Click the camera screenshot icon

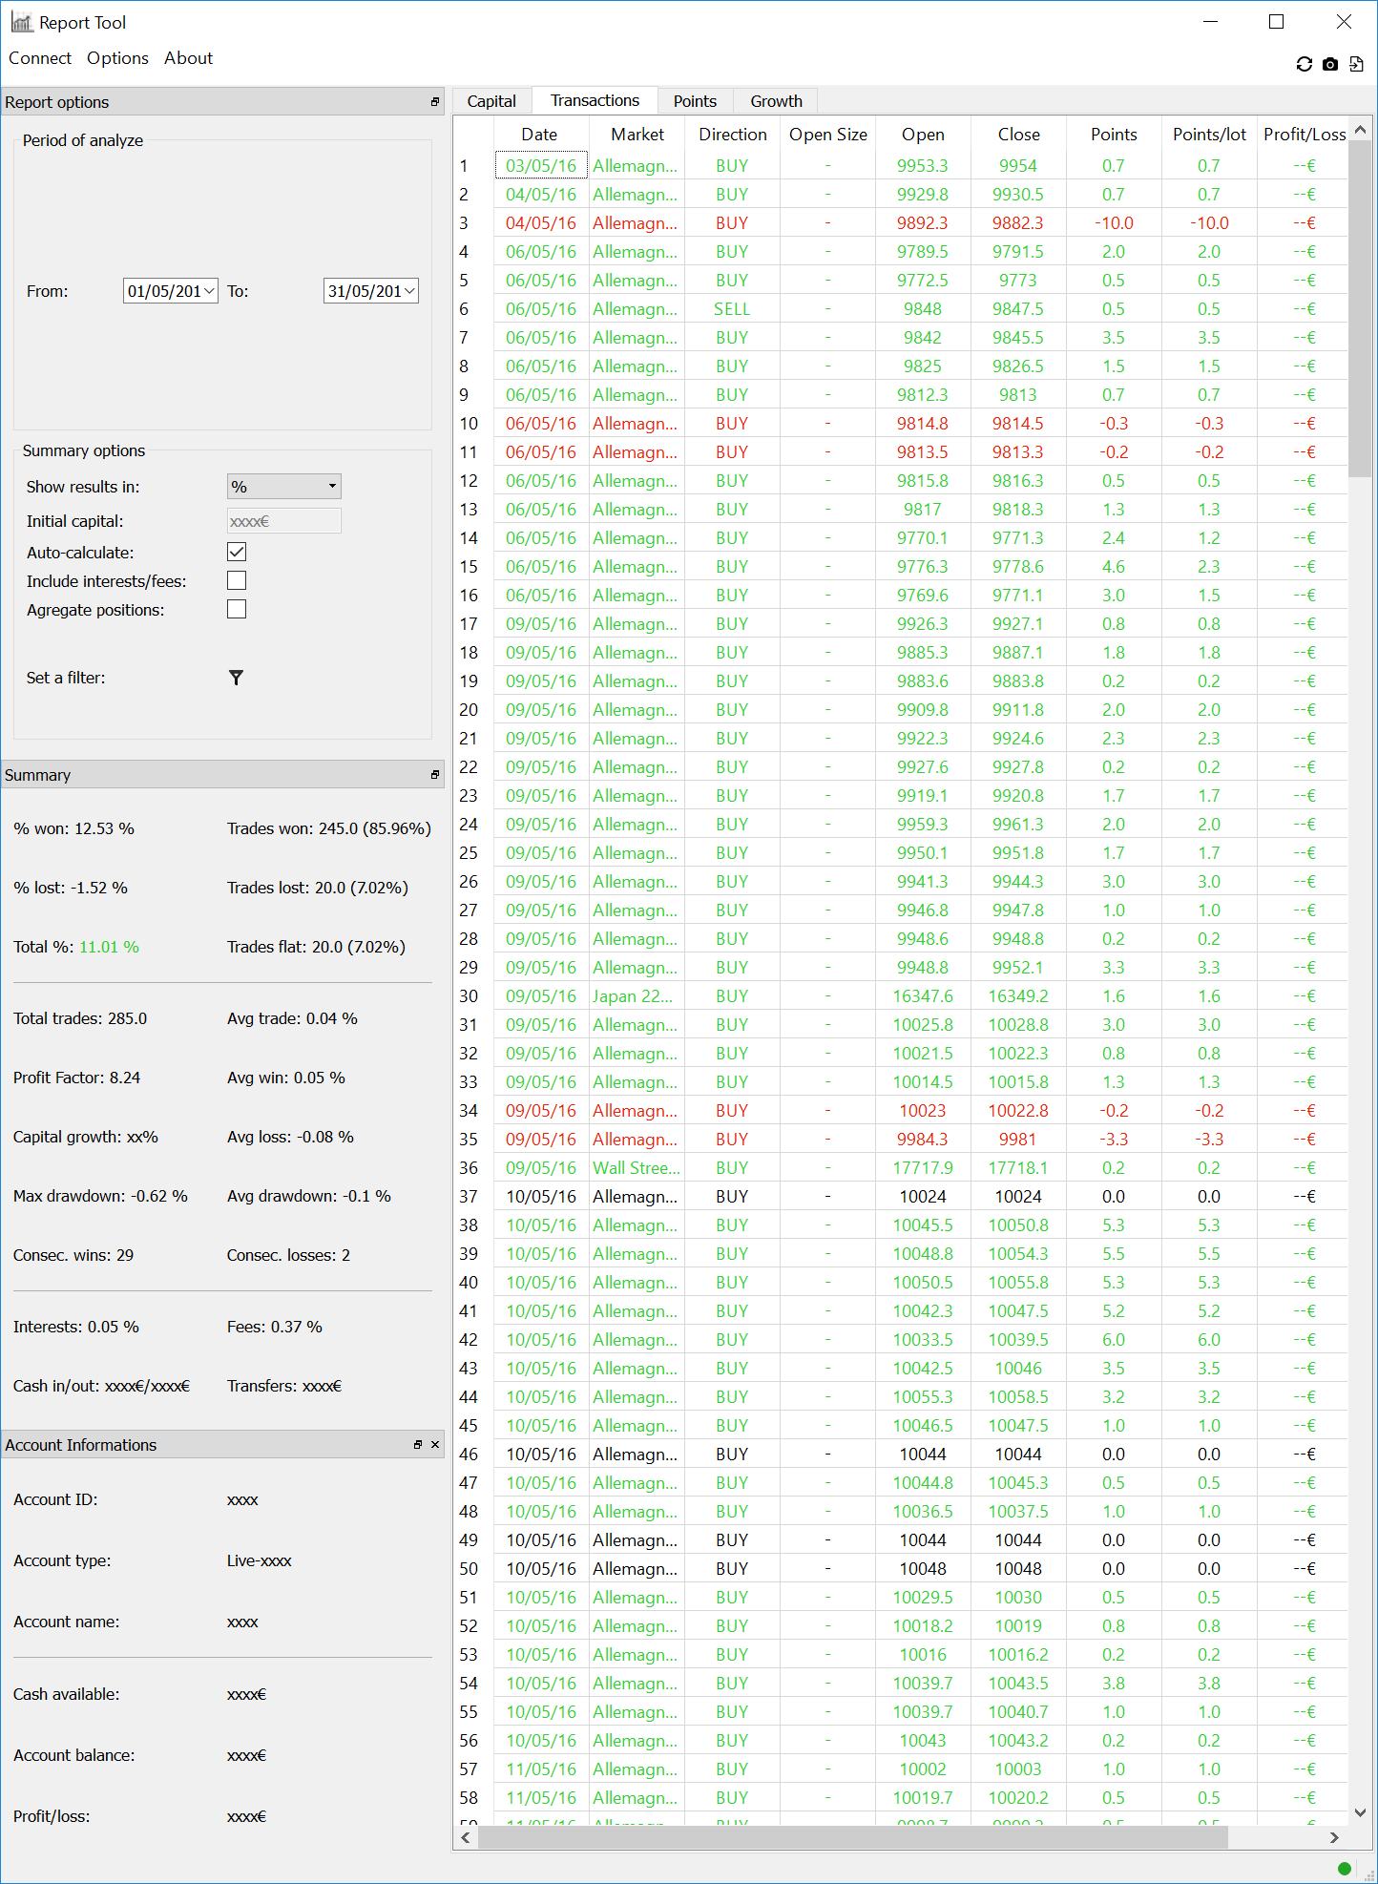coord(1330,64)
